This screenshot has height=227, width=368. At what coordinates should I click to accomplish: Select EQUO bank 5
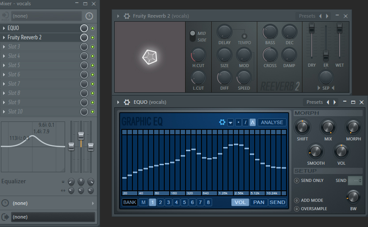point(184,202)
